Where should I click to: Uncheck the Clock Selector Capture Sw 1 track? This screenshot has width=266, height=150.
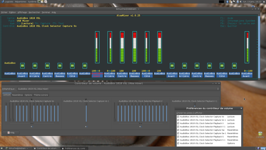pyautogui.click(x=178, y=133)
